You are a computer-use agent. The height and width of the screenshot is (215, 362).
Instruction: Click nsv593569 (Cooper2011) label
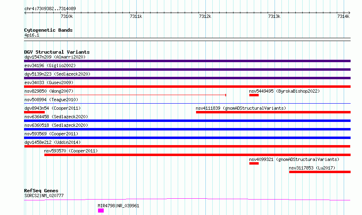[x=51, y=134]
